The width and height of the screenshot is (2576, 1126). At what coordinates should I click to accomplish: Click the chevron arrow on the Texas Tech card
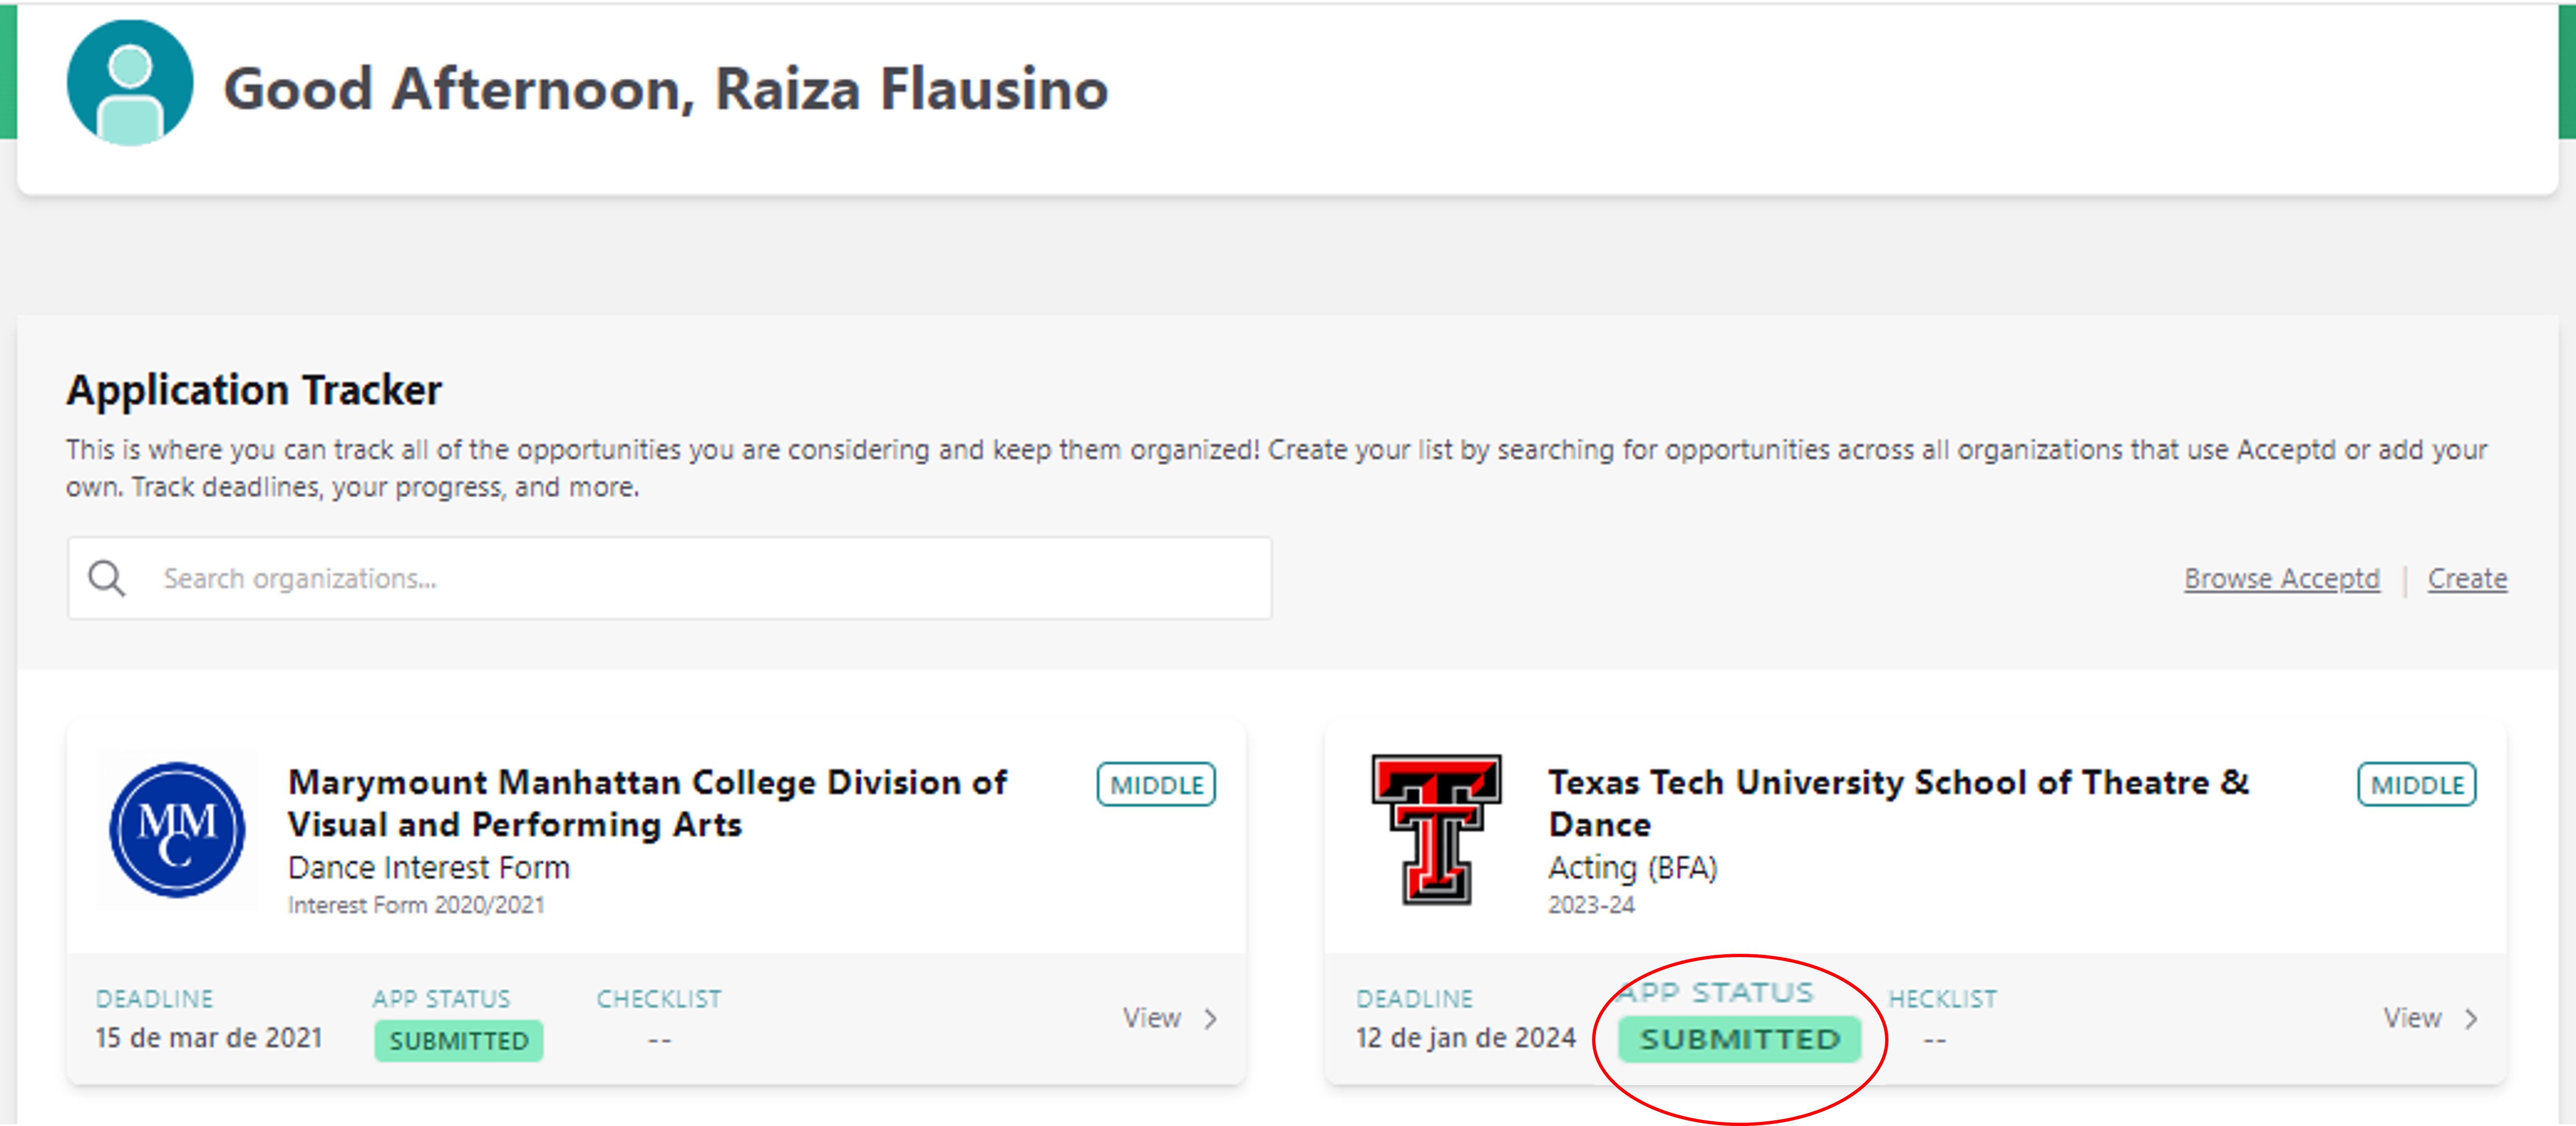[2471, 1019]
